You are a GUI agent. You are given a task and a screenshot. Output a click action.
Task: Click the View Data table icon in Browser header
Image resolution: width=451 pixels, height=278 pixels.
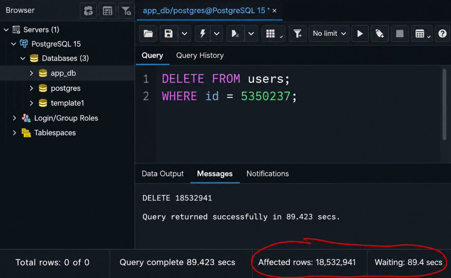(x=107, y=11)
